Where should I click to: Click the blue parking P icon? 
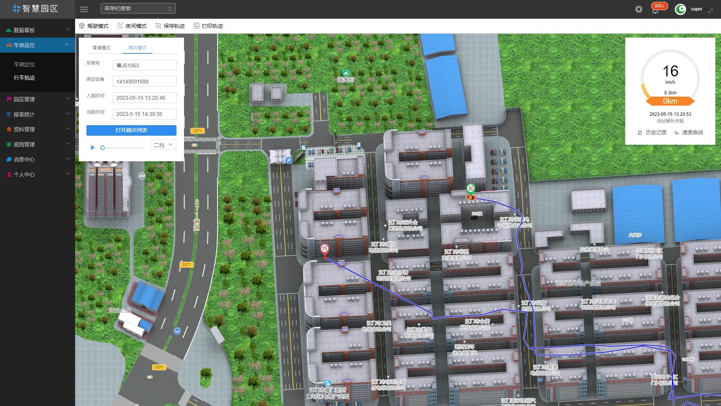(288, 161)
